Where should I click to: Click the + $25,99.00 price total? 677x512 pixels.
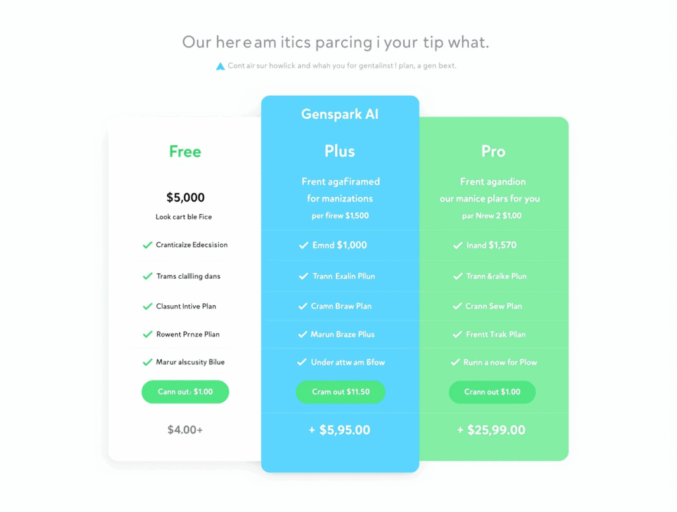click(491, 430)
